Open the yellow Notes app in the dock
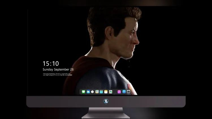The height and width of the screenshot is (119, 212). (106, 92)
